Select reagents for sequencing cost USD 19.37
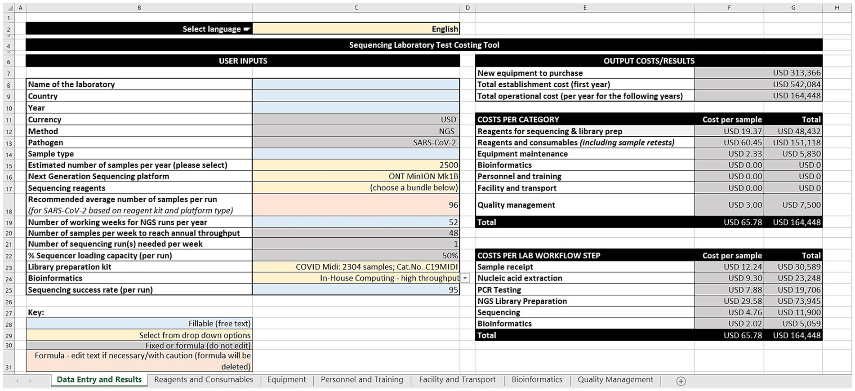 729,131
